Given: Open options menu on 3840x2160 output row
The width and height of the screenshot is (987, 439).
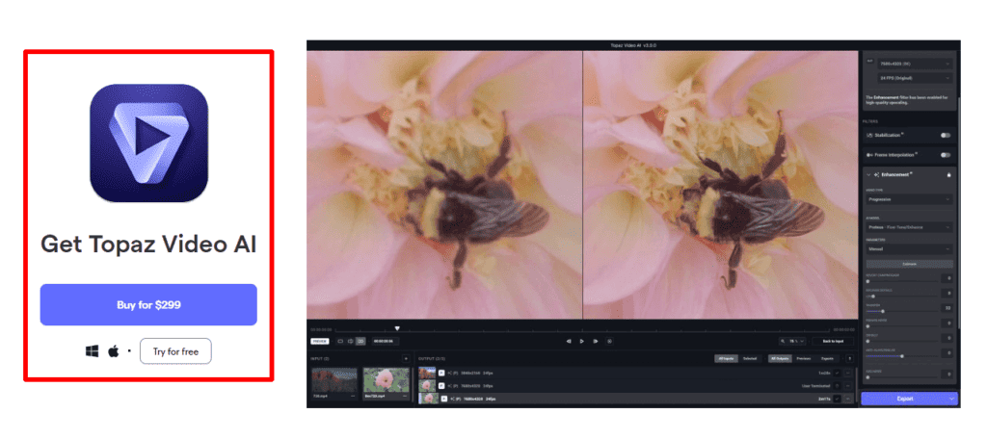Looking at the screenshot, I should click(x=848, y=373).
